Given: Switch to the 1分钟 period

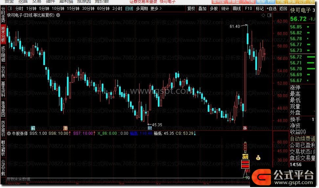Looking at the screenshot, I should (31, 9).
